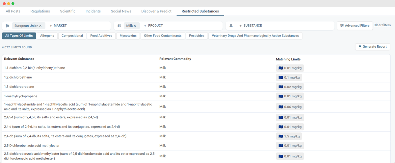
Task: Click the Clear filters link
Action: (x=382, y=25)
